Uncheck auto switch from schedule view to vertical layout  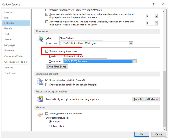(47, 22)
